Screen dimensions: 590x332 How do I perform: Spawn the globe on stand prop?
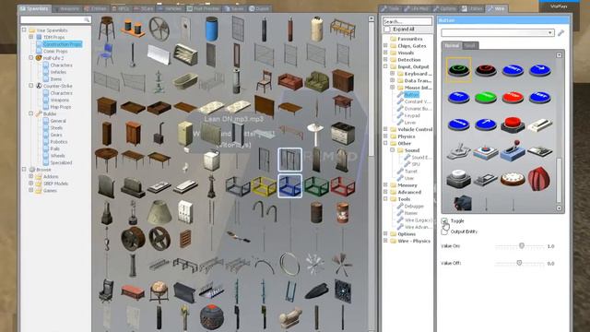(x=159, y=291)
